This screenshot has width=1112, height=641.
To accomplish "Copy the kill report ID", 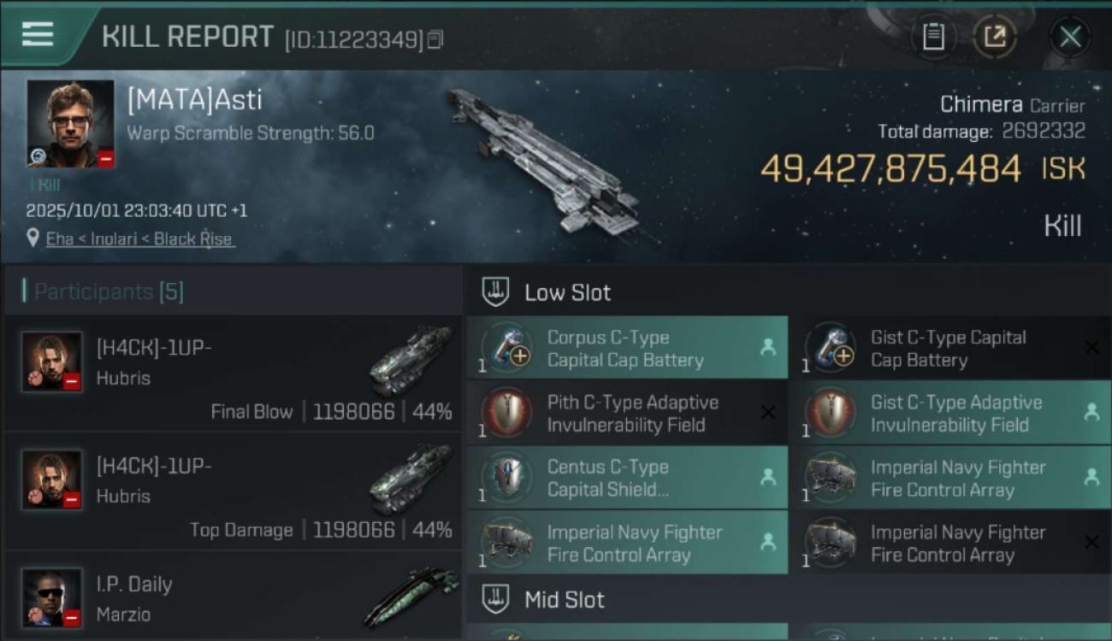I will pos(435,39).
